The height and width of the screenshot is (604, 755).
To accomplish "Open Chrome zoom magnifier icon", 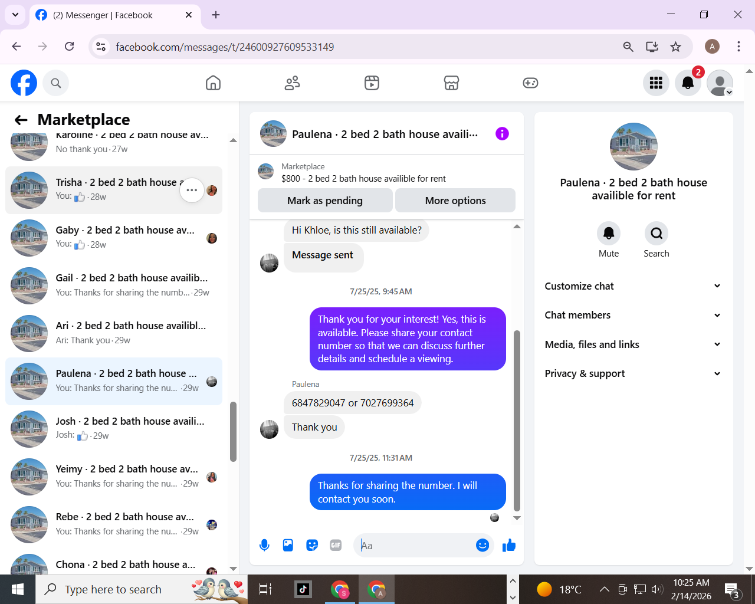I will (x=628, y=47).
